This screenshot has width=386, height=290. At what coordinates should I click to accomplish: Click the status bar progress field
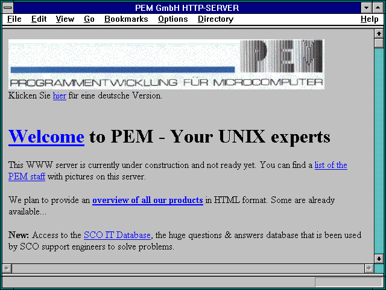click(349, 282)
